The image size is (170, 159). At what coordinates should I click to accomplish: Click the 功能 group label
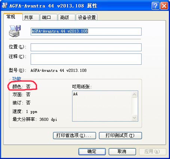pyautogui.click(x=16, y=79)
